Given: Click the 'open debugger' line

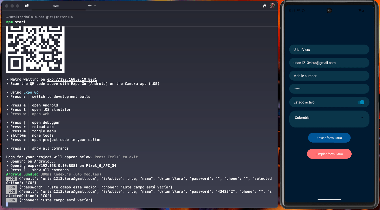Looking at the screenshot, I should pos(33,123).
